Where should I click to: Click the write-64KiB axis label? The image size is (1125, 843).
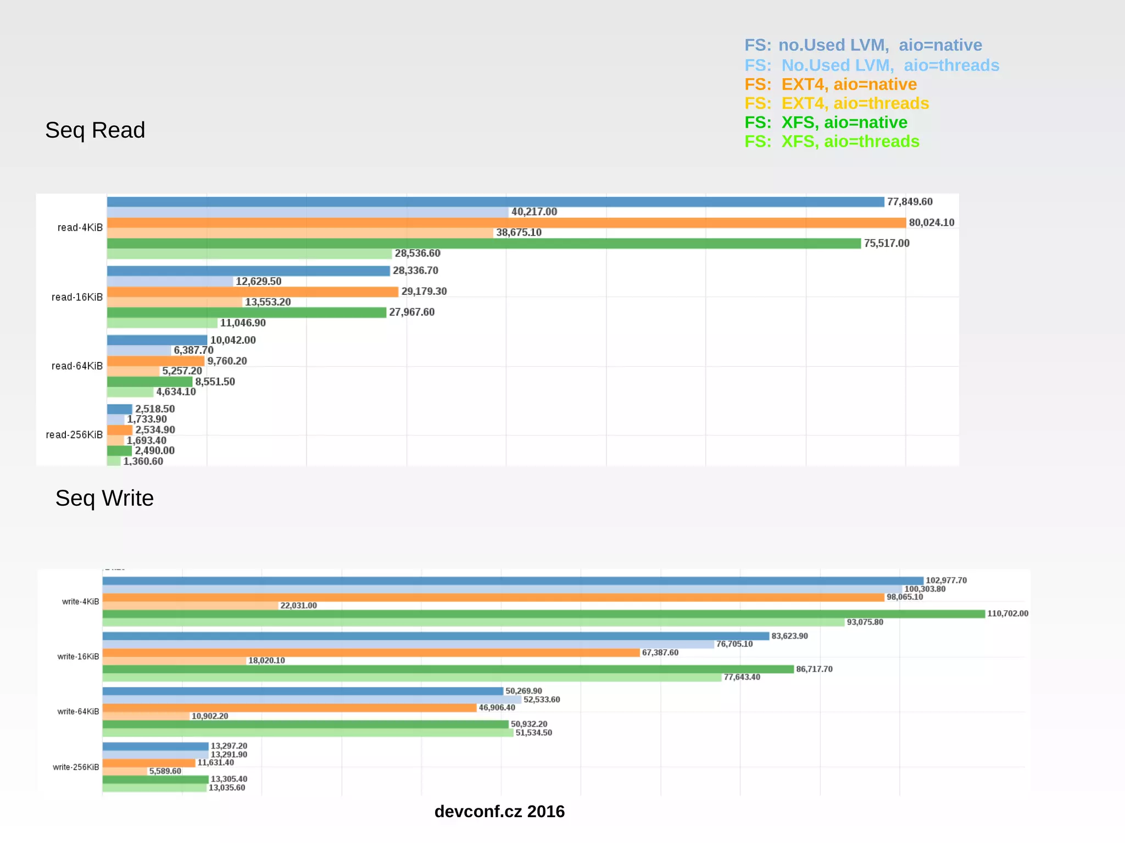click(x=78, y=712)
